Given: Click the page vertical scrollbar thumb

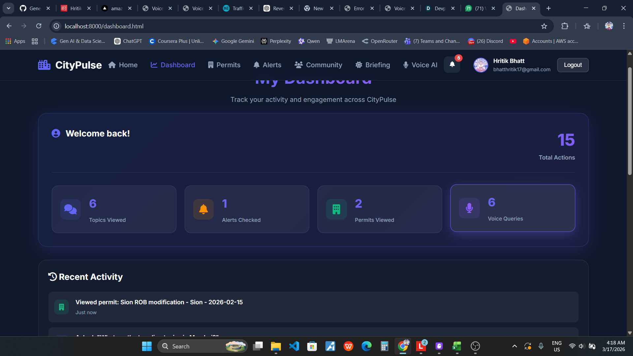Looking at the screenshot, I should point(630,120).
